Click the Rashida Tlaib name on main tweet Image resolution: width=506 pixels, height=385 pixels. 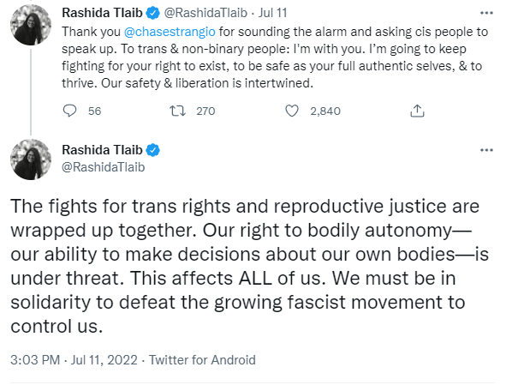click(102, 150)
